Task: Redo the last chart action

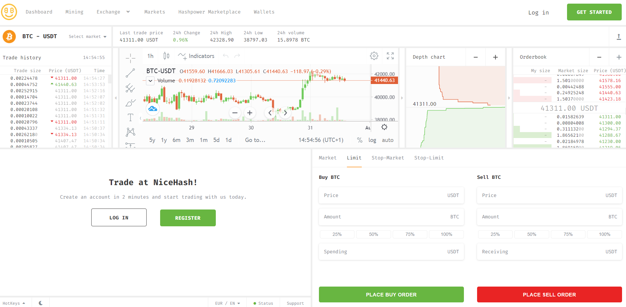Action: pyautogui.click(x=237, y=56)
